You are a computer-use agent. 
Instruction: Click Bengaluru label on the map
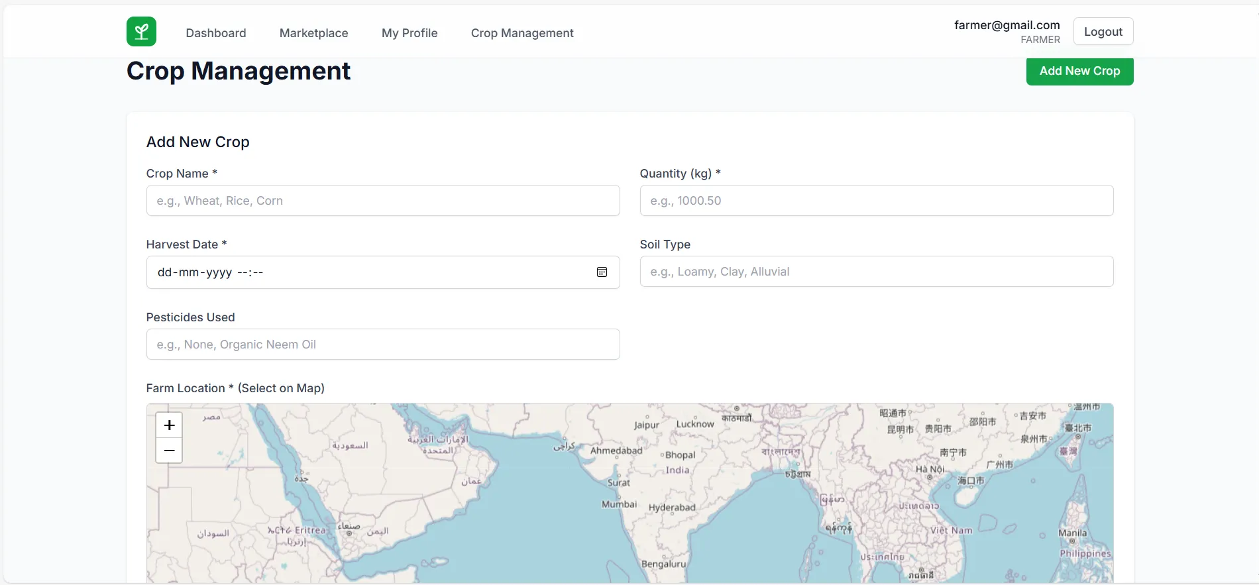664,564
